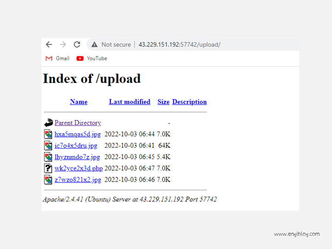The height and width of the screenshot is (249, 332).
Task: Open the lhyznmdo7z.jpg file link
Action: coord(77,157)
